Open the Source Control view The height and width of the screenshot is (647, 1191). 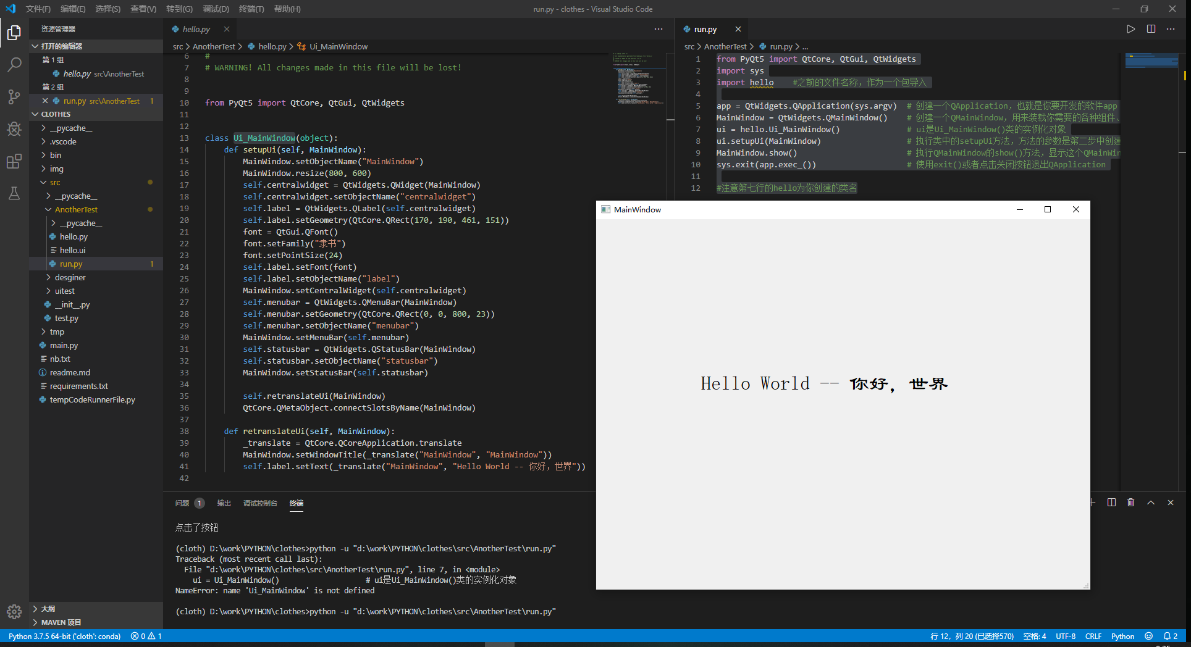pyautogui.click(x=14, y=96)
